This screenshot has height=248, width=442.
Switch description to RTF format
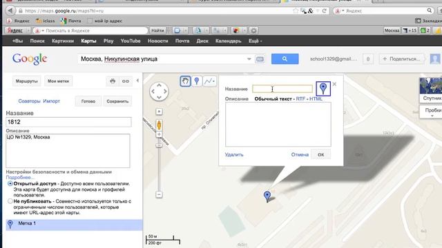300,99
